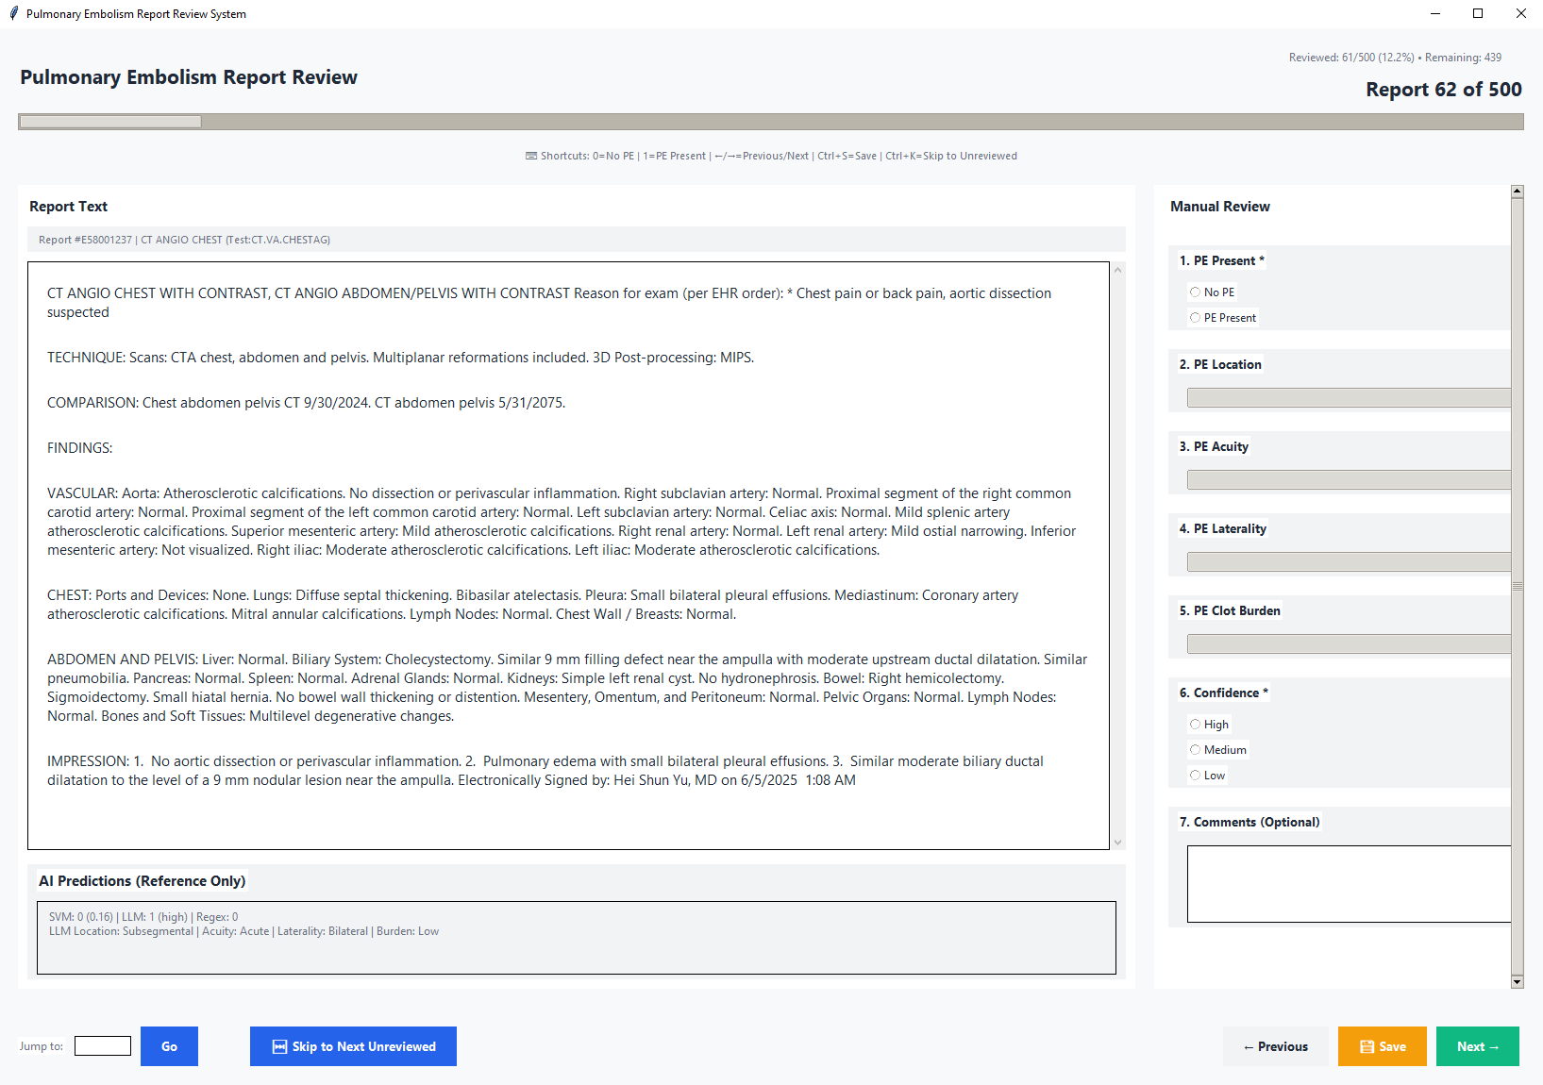Image resolution: width=1543 pixels, height=1085 pixels.
Task: Select the PE Present radio button
Action: (x=1196, y=318)
